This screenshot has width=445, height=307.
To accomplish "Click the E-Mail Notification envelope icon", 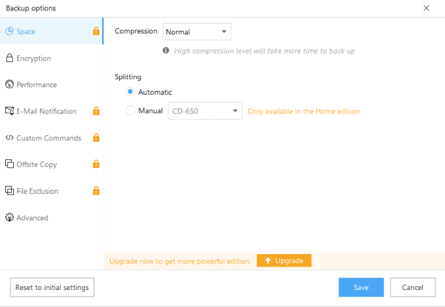I will [x=10, y=111].
